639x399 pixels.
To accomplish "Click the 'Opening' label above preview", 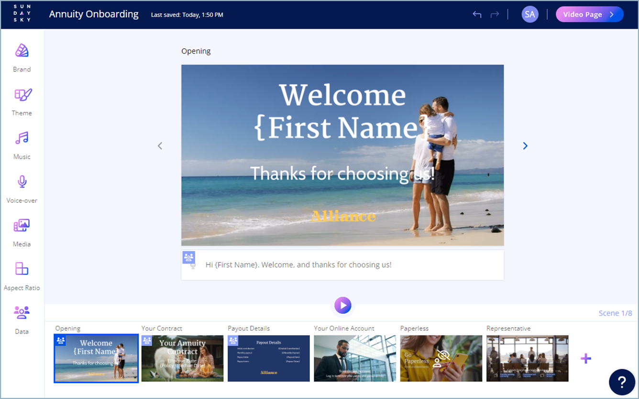I will click(x=196, y=51).
